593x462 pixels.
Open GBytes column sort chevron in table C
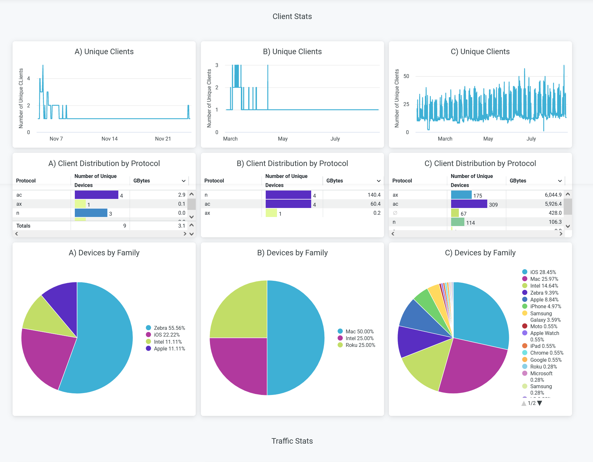coord(560,181)
